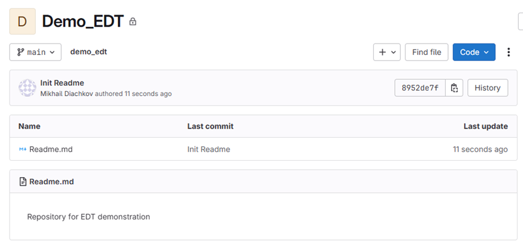The height and width of the screenshot is (243, 523).
Task: Copy the commit SHA with the clipboard icon
Action: [x=454, y=88]
